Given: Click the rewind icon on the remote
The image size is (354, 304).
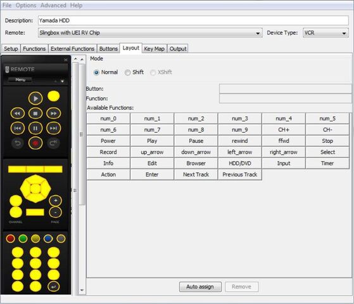Looking at the screenshot, I should 17,114.
